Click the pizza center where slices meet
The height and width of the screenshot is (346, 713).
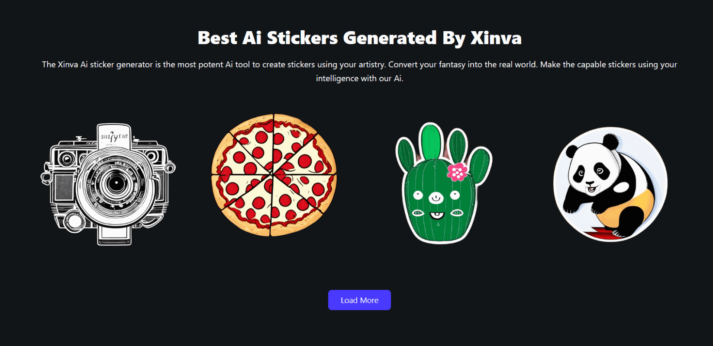pos(273,174)
